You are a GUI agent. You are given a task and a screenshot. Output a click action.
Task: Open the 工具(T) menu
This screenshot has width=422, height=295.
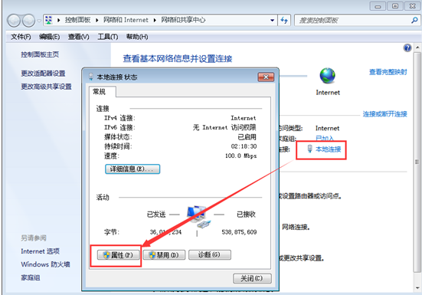pos(108,37)
